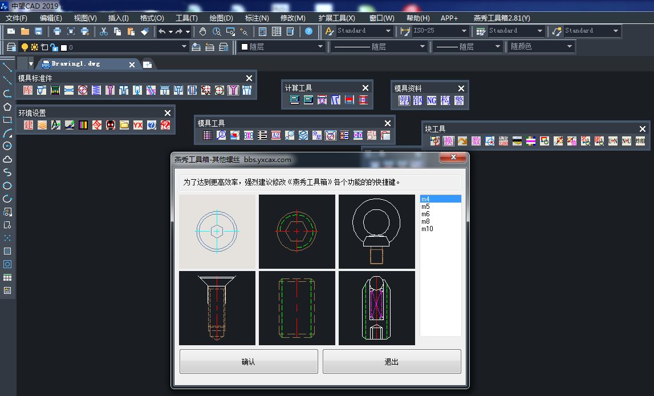
Task: Select the Pan hand tool
Action: (203, 31)
